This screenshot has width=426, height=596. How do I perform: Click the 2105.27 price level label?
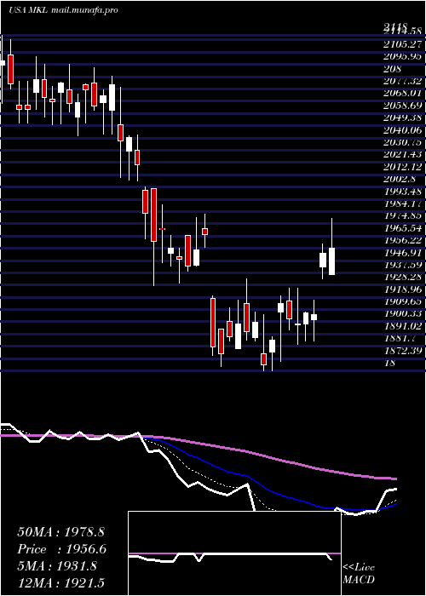[x=403, y=44]
